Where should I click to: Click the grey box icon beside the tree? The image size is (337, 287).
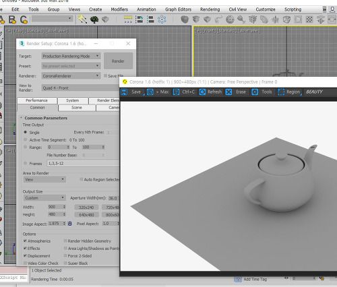105,20
